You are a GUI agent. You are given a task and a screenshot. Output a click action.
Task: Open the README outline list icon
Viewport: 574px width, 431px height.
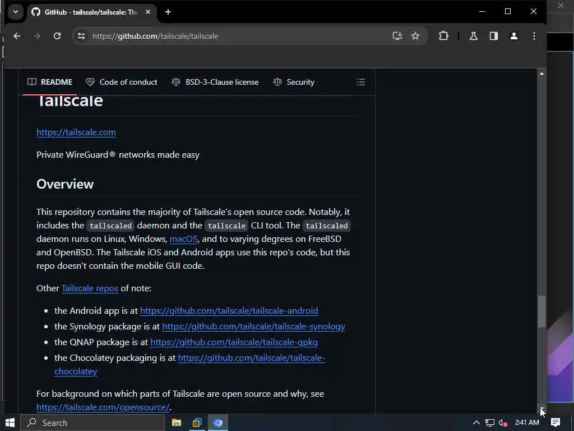361,82
